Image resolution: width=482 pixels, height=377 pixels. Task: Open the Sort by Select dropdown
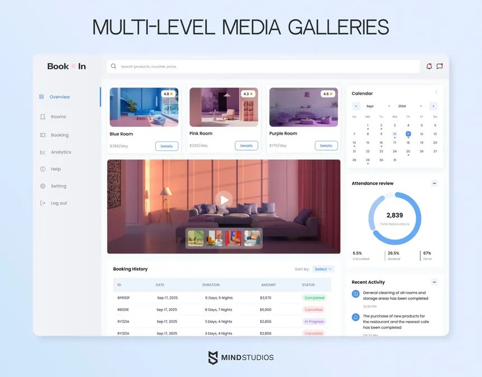[323, 269]
